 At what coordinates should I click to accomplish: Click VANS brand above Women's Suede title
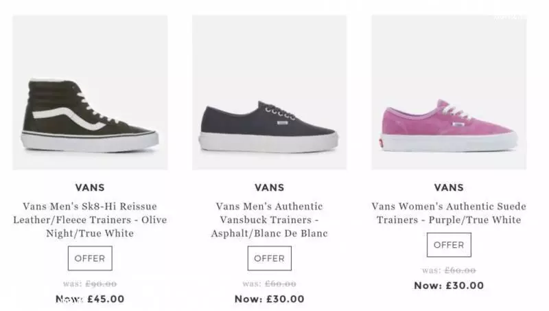[x=449, y=187]
